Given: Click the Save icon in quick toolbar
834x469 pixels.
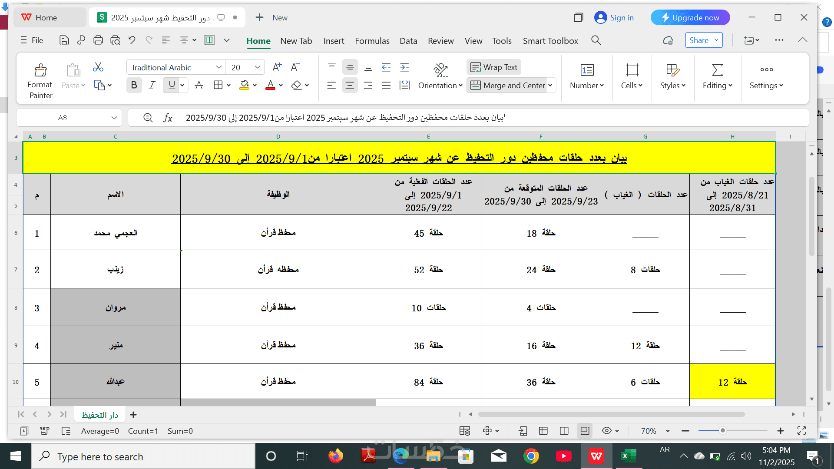Looking at the screenshot, I should [x=64, y=40].
